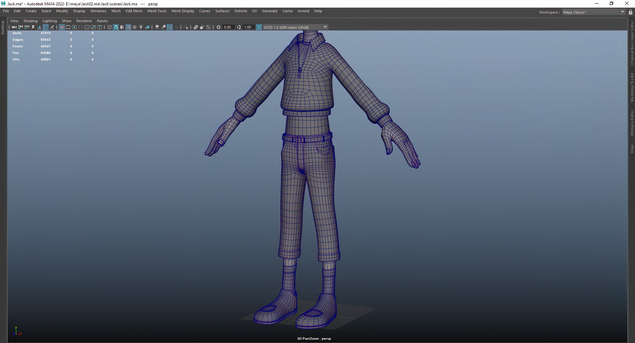Open the Deform menu
Screen dimensions: 635x343
click(x=241, y=11)
